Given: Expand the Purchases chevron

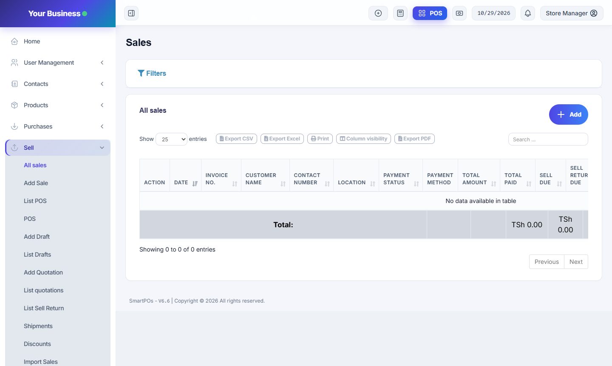Looking at the screenshot, I should 102,126.
